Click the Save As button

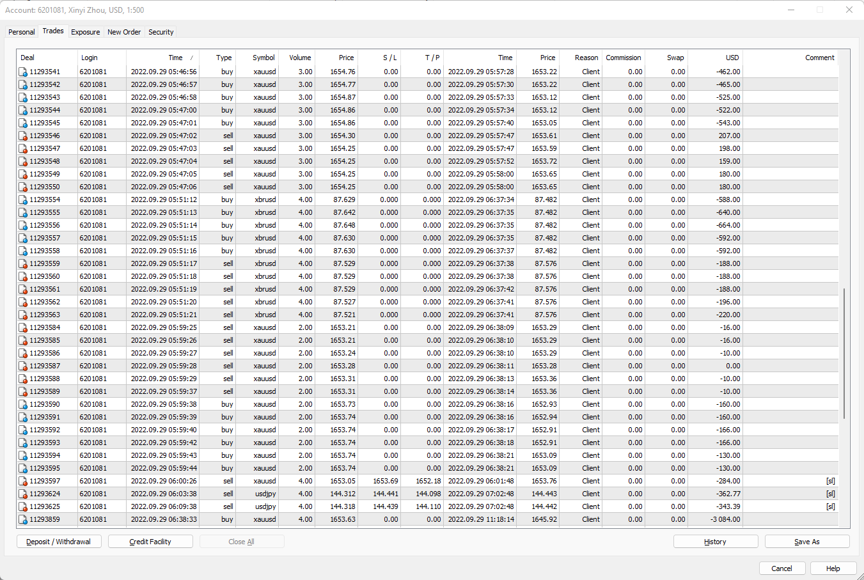(x=807, y=542)
